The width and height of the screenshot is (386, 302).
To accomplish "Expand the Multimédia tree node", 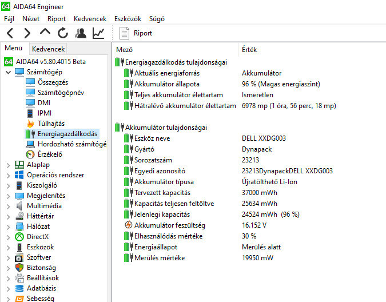I will (x=9, y=206).
